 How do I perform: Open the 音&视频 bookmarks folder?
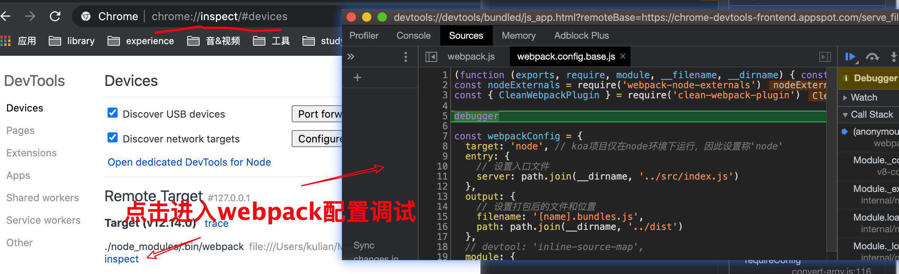click(x=214, y=41)
